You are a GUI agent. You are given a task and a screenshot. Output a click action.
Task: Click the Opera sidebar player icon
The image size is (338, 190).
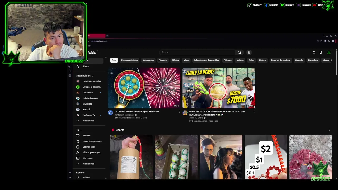(70, 66)
